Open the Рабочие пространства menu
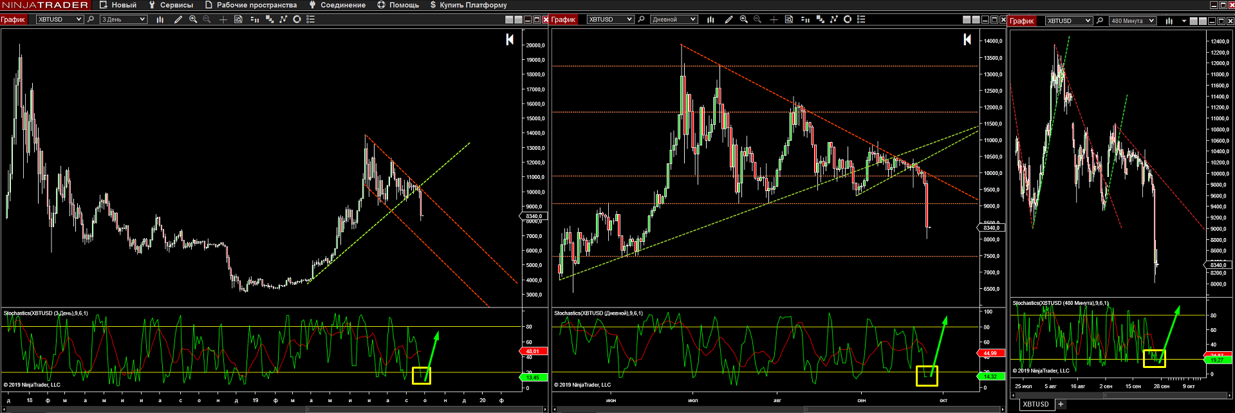This screenshot has width=1235, height=413. (251, 5)
